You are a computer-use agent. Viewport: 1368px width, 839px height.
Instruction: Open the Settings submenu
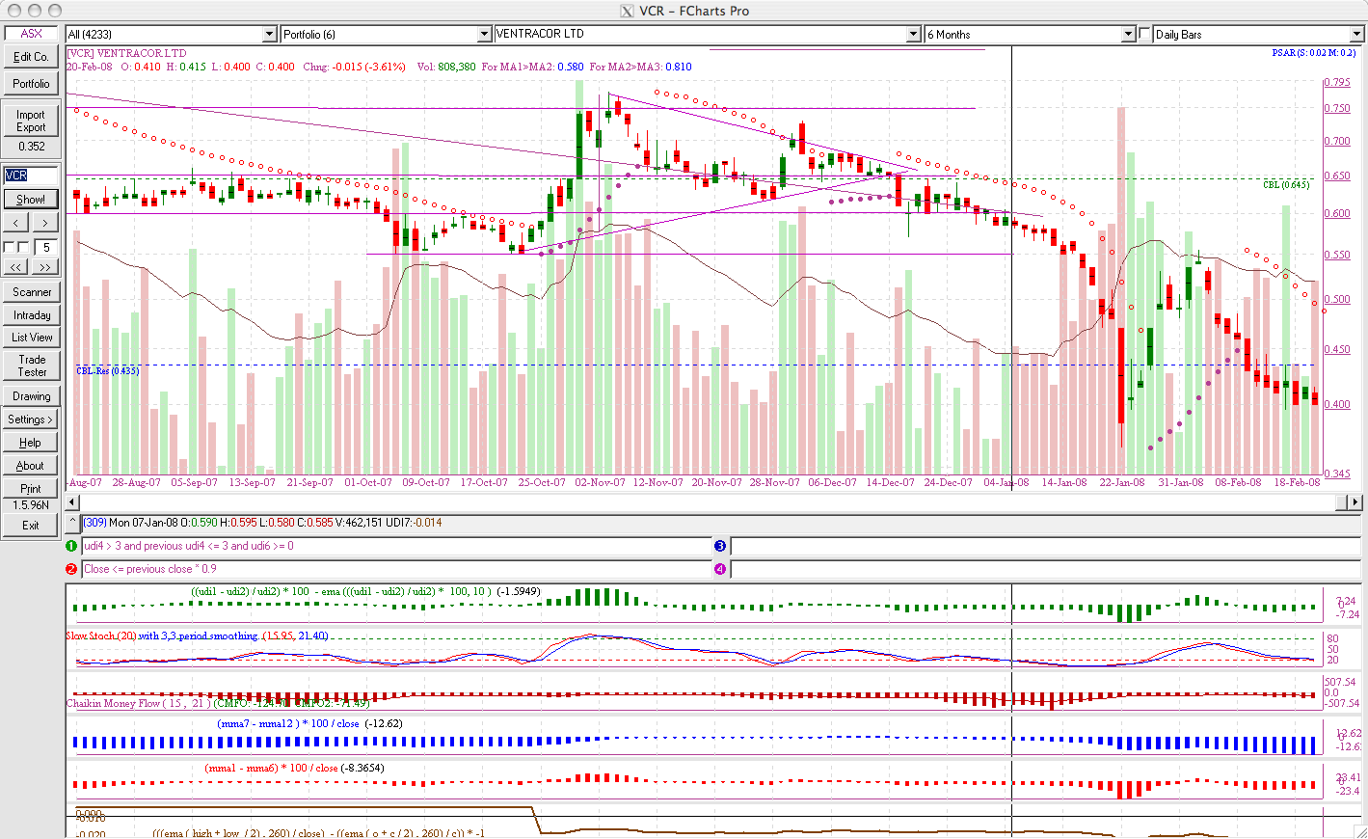pyautogui.click(x=31, y=419)
